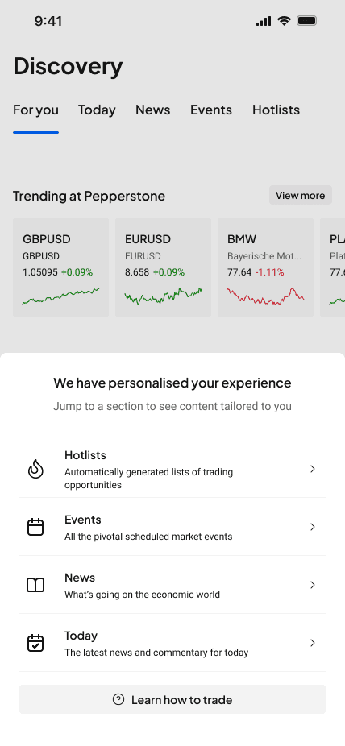Screen dimensions: 345x746
Task: Switch to the News tab
Action: pos(153,110)
